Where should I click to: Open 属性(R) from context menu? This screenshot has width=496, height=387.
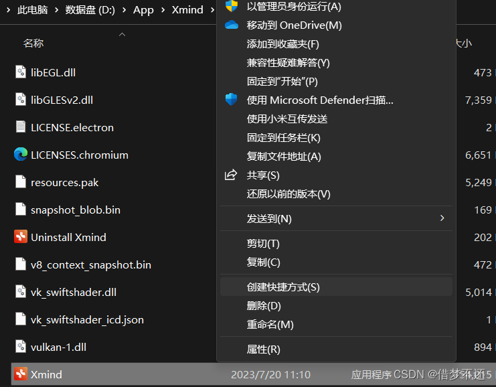336,349
